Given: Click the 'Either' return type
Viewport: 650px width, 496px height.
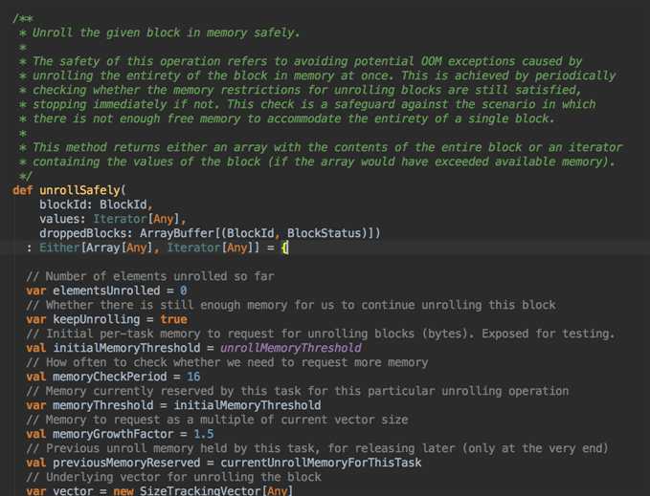Looking at the screenshot, I should (59, 248).
